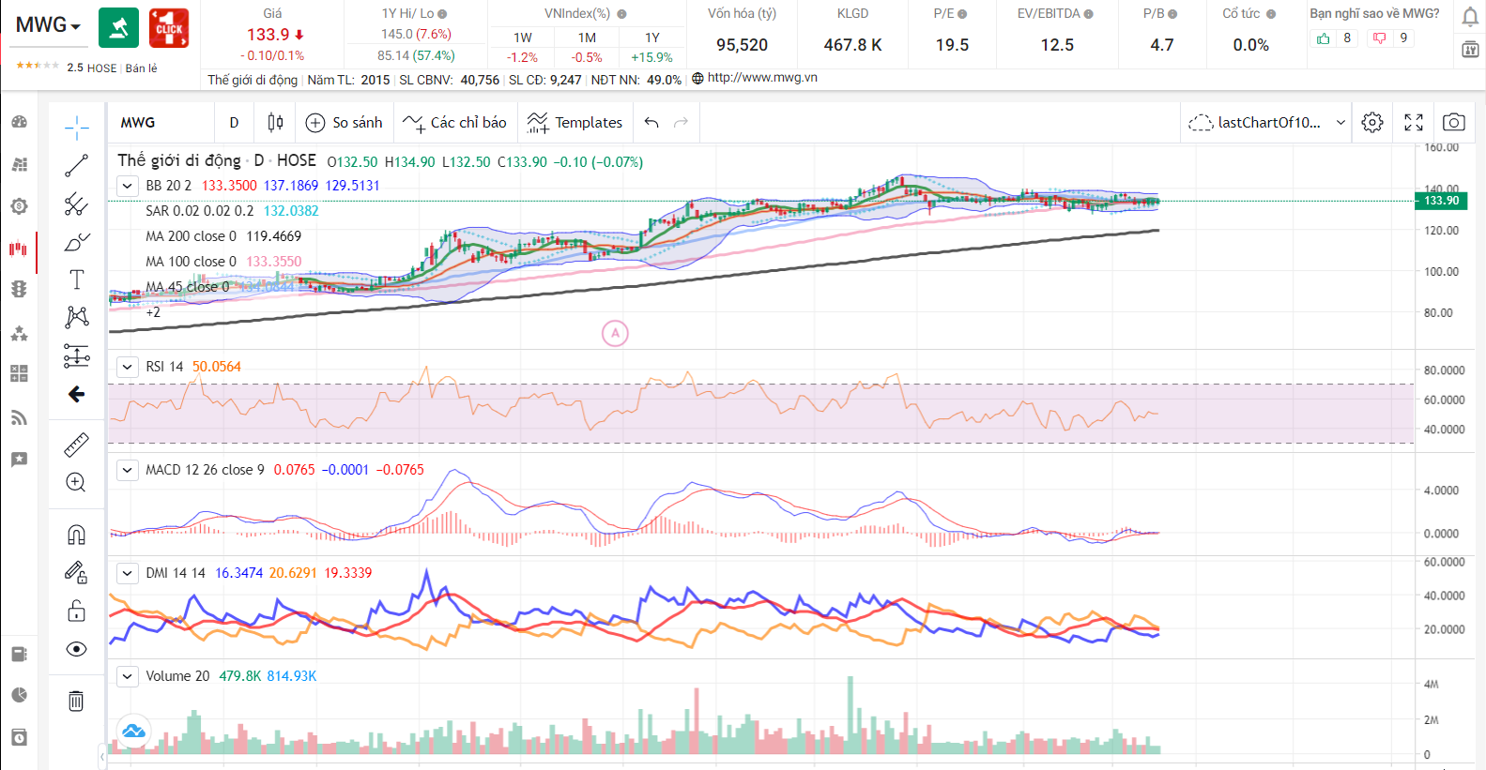Open the traffic light sidebar icon
Image resolution: width=1486 pixels, height=770 pixels.
pyautogui.click(x=19, y=289)
